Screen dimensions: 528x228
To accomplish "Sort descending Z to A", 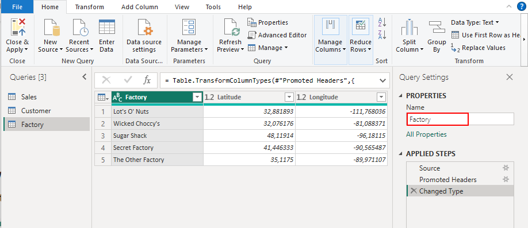I will coord(382,34).
